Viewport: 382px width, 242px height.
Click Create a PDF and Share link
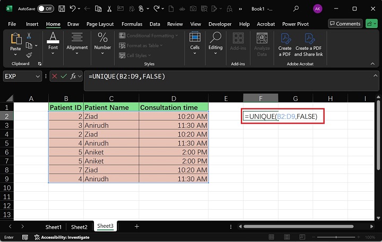(x=308, y=44)
